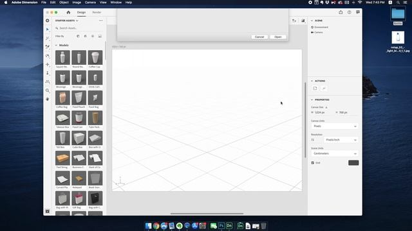This screenshot has width=412, height=231.
Task: Toggle the canvas size lock icon
Action: tap(326, 107)
